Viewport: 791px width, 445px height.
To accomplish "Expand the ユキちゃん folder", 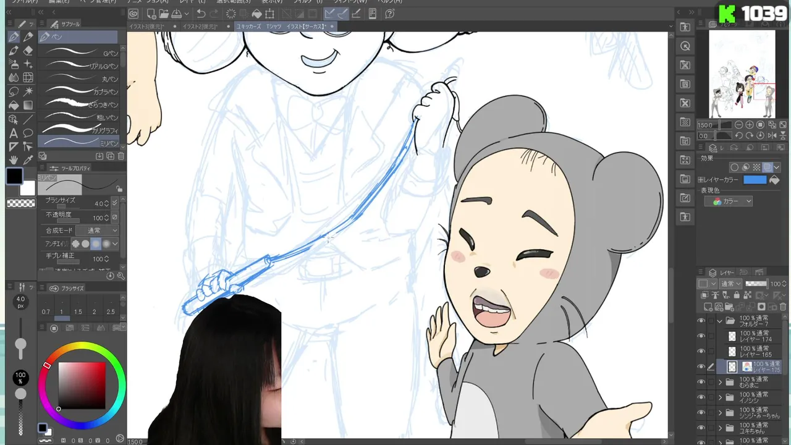I will pos(720,428).
